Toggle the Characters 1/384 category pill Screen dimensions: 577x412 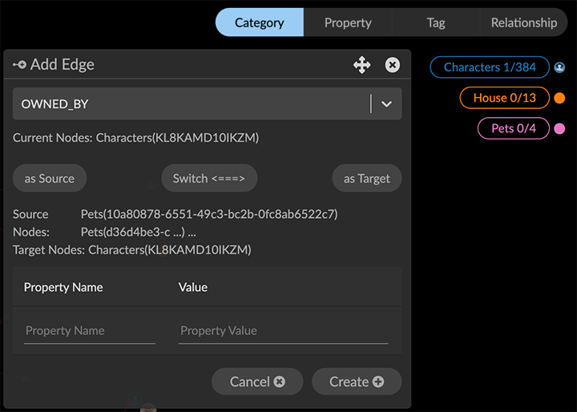point(490,67)
